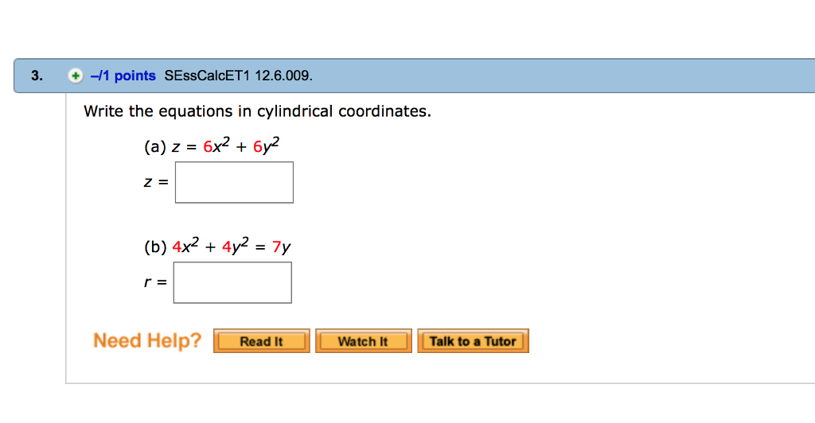
Task: Click the (a) part label
Action: coord(155,147)
